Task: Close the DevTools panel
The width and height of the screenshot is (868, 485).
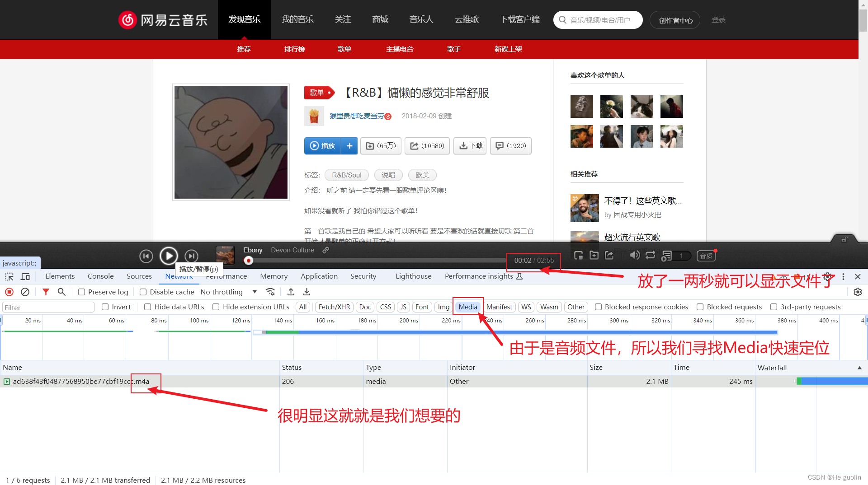Action: point(858,276)
